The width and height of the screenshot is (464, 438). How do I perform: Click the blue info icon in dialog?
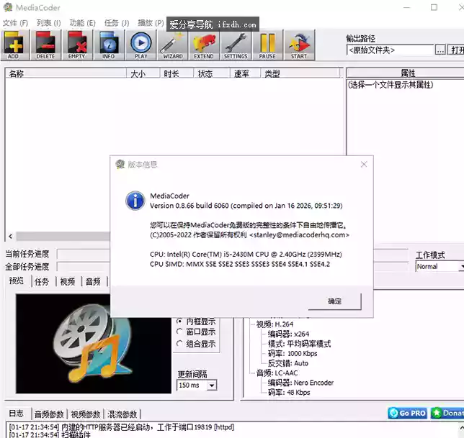point(135,201)
